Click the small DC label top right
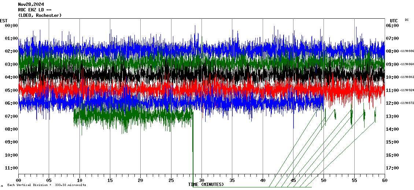This screenshot has width=414, height=190. 407,20
